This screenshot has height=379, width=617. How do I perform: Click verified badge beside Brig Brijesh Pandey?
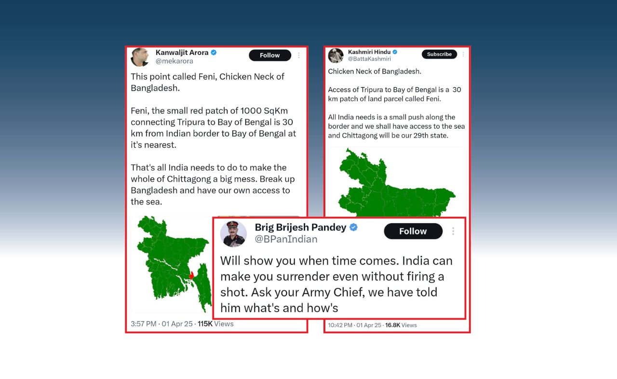(x=353, y=227)
